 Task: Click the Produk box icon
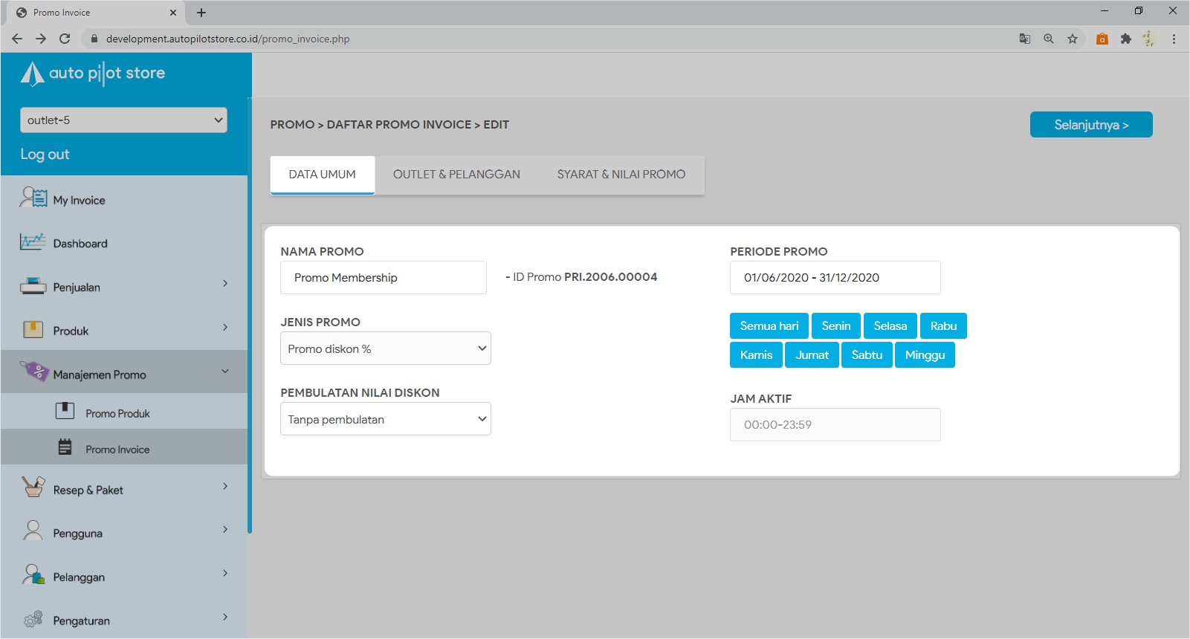33,330
